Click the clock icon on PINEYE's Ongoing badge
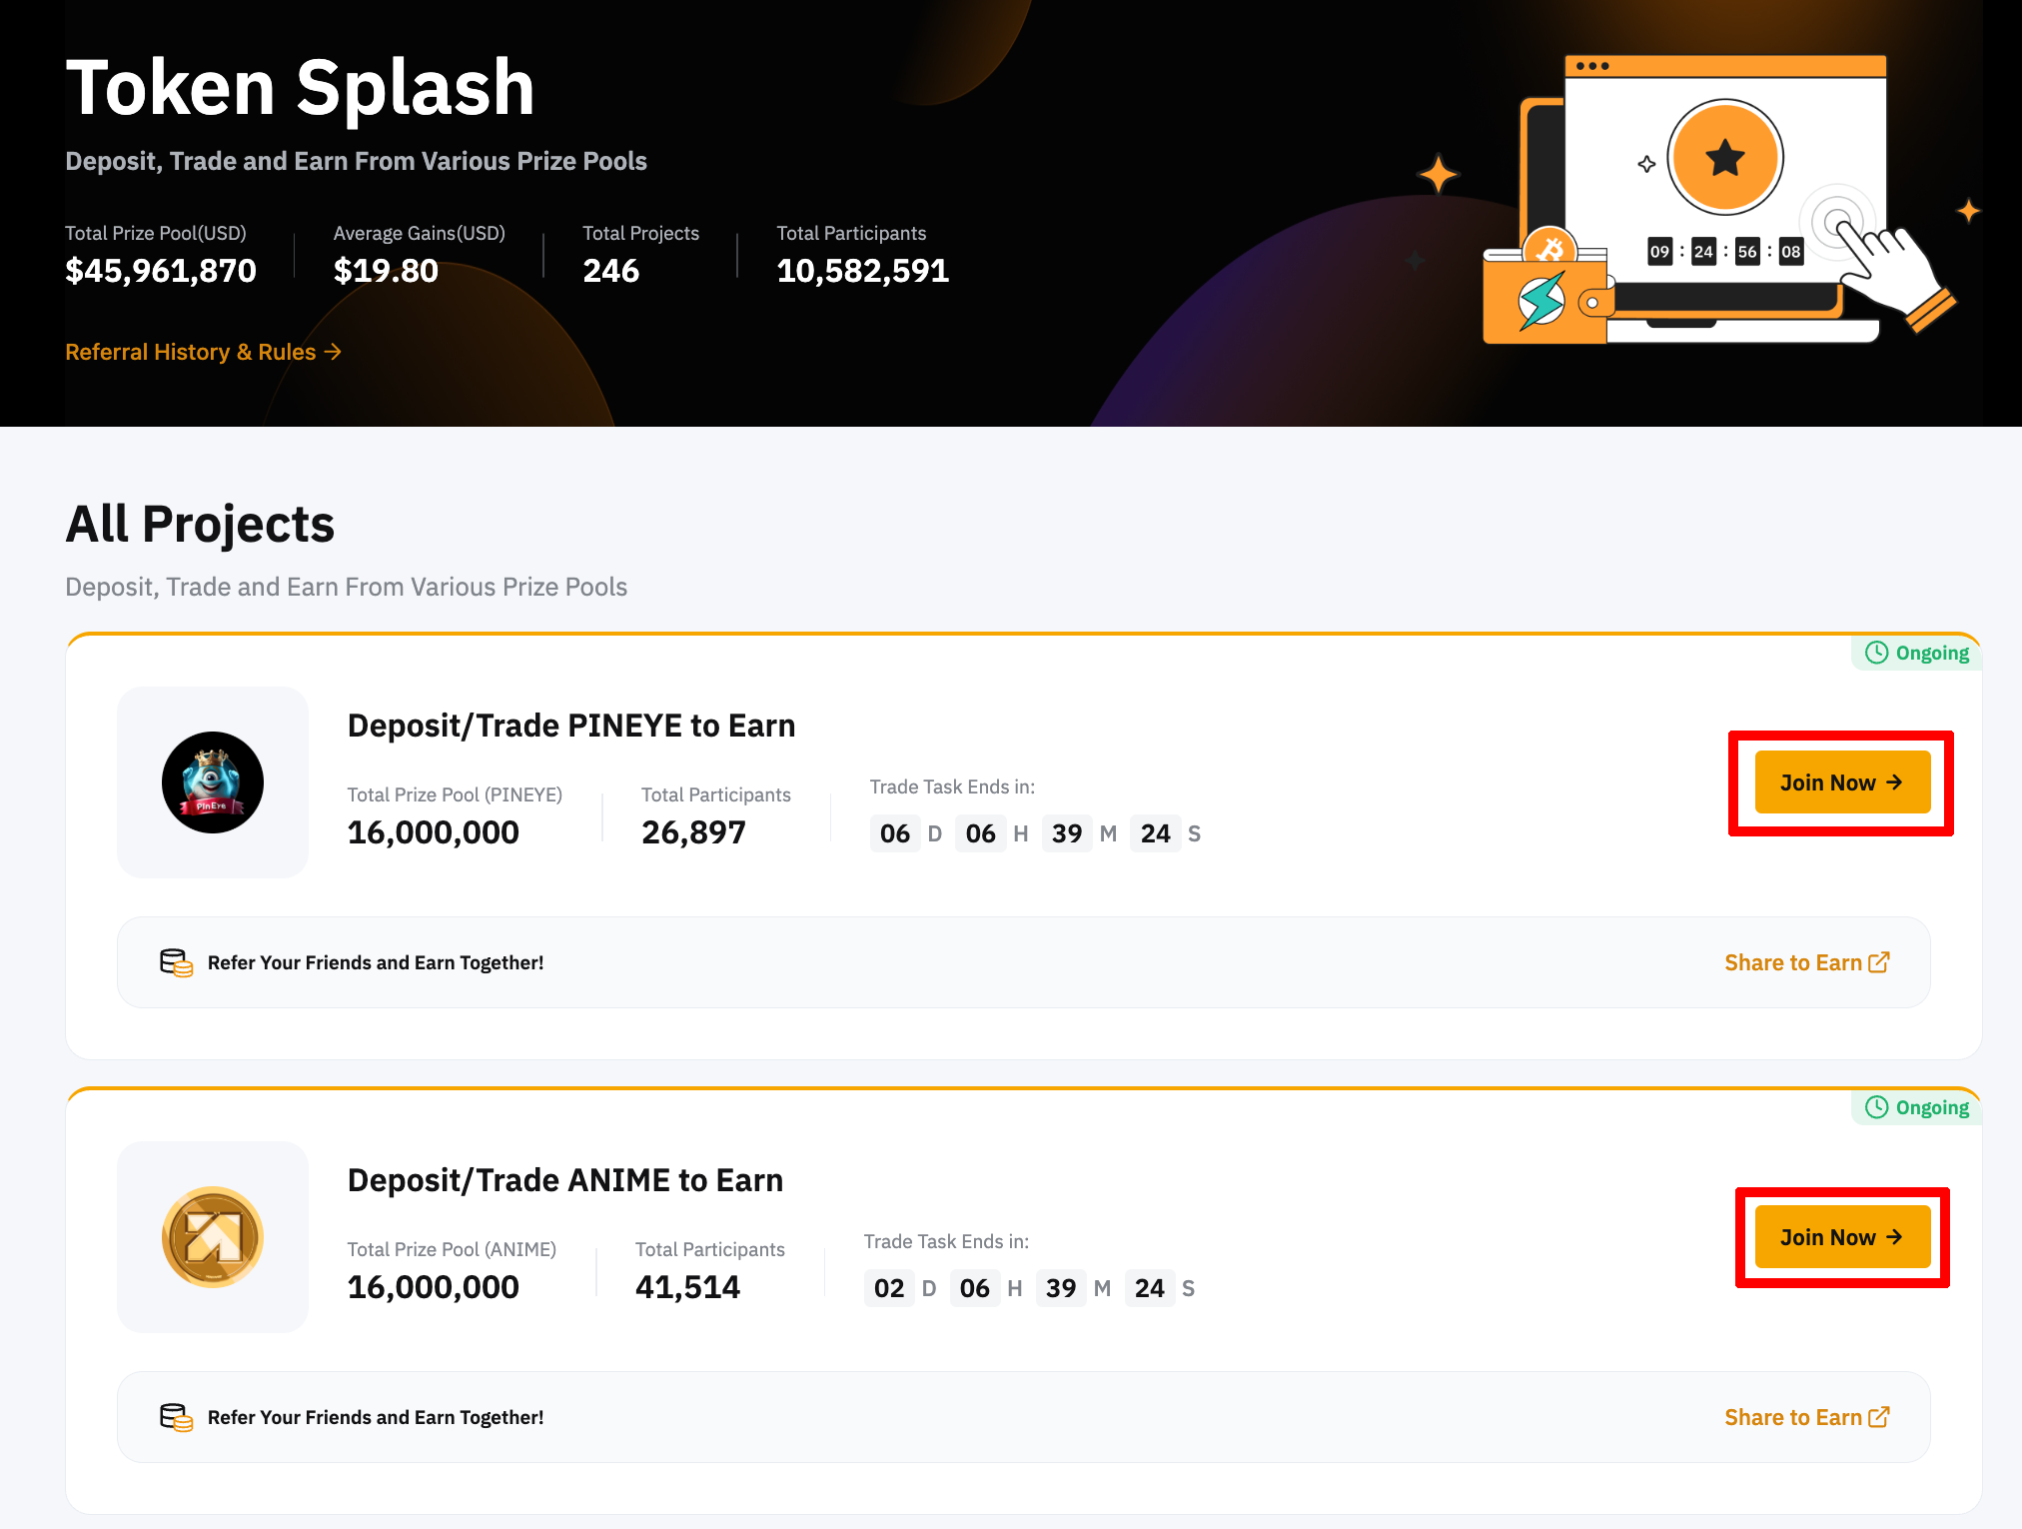Image resolution: width=2022 pixels, height=1529 pixels. (1877, 653)
